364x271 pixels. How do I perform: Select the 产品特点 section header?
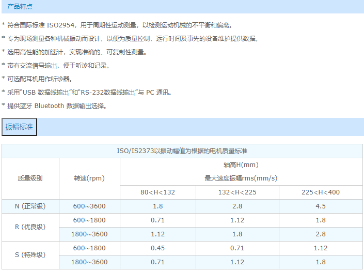[x=20, y=6]
